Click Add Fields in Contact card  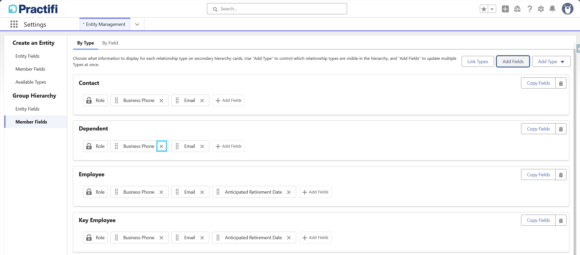228,100
